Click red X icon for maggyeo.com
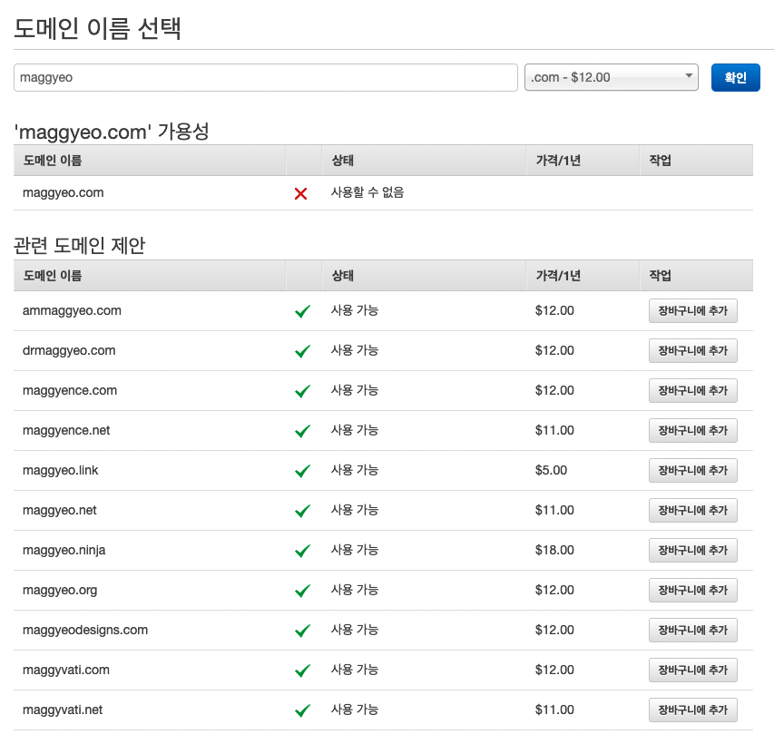Image resolution: width=774 pixels, height=744 pixels. click(x=301, y=193)
